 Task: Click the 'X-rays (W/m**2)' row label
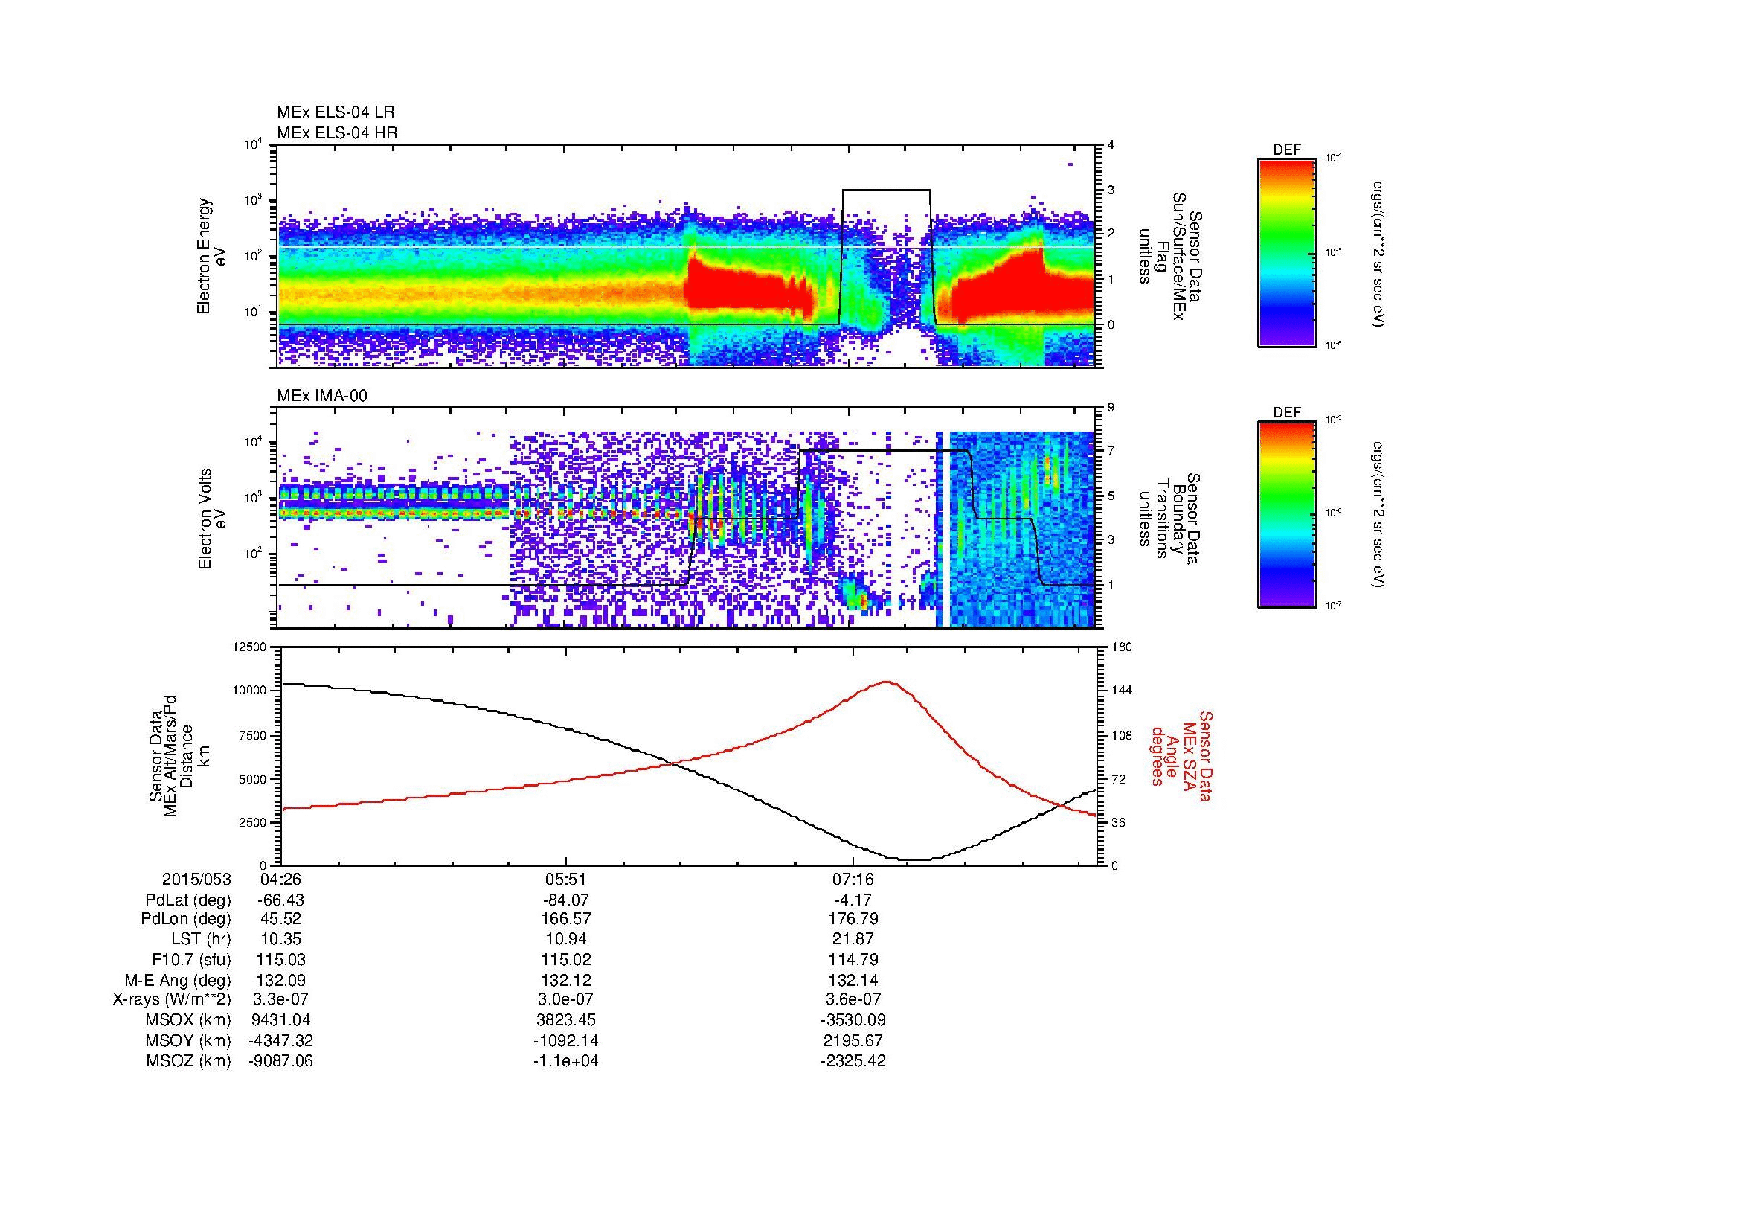point(172,999)
